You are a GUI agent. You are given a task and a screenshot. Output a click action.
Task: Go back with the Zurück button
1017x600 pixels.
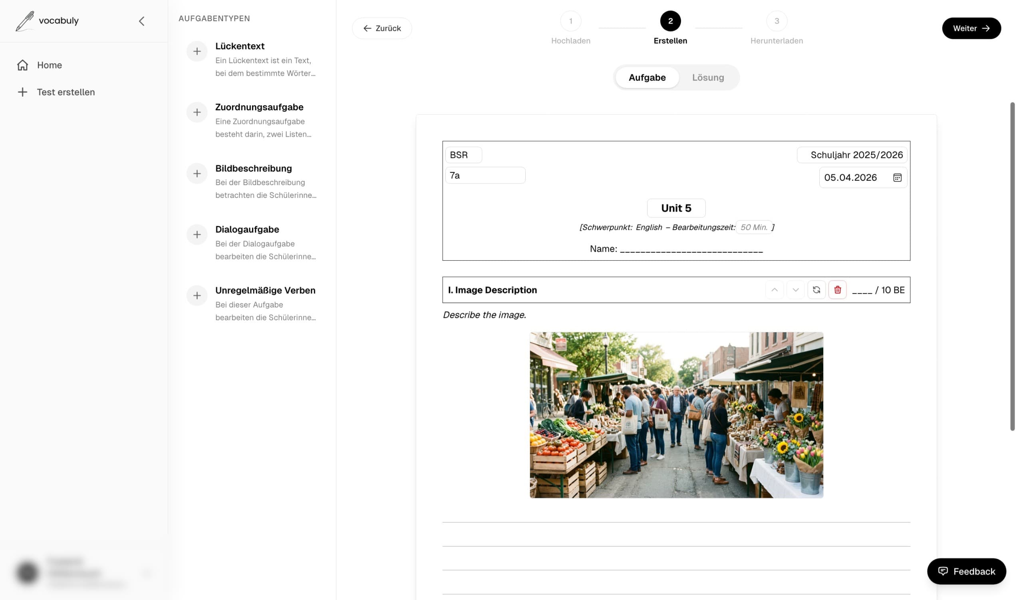(382, 28)
